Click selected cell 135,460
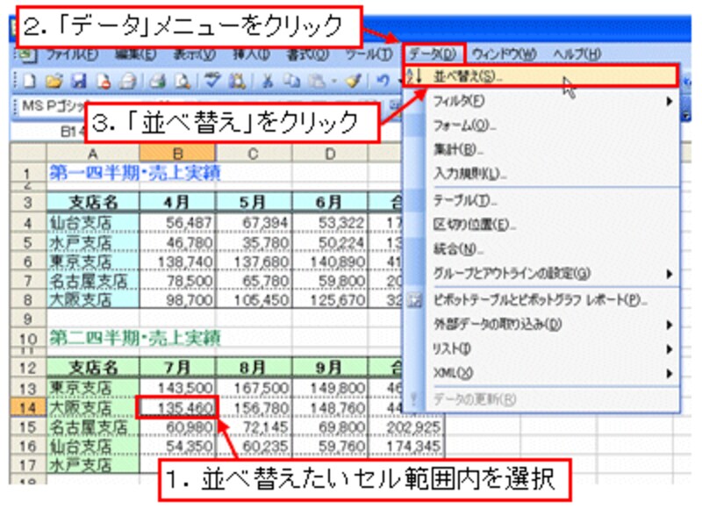This screenshot has height=509, width=702. (x=178, y=407)
